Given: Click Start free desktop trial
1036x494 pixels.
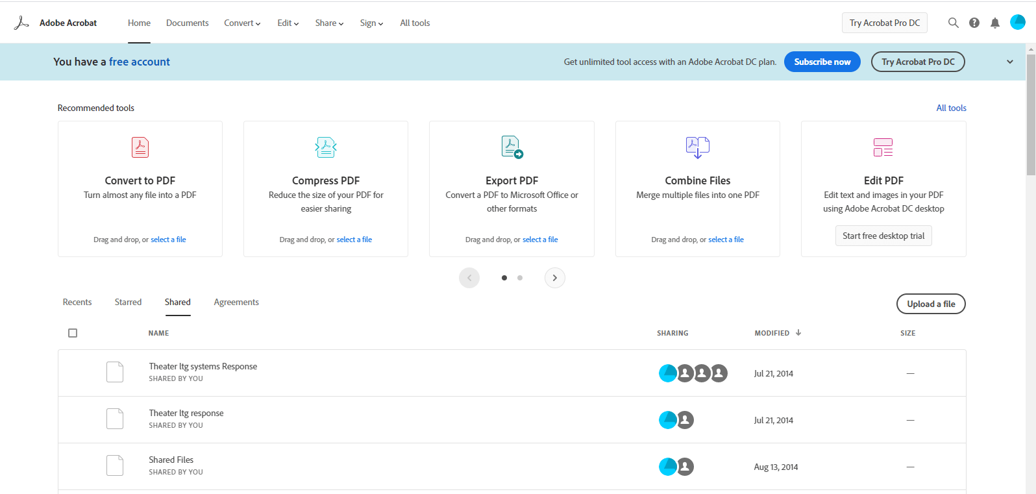Looking at the screenshot, I should [x=883, y=236].
